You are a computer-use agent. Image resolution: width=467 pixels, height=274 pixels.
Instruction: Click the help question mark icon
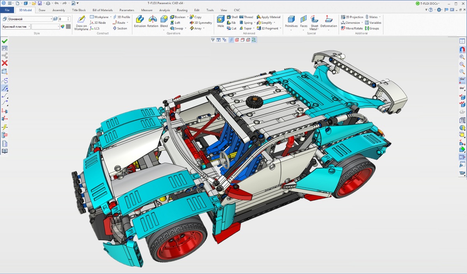click(431, 10)
